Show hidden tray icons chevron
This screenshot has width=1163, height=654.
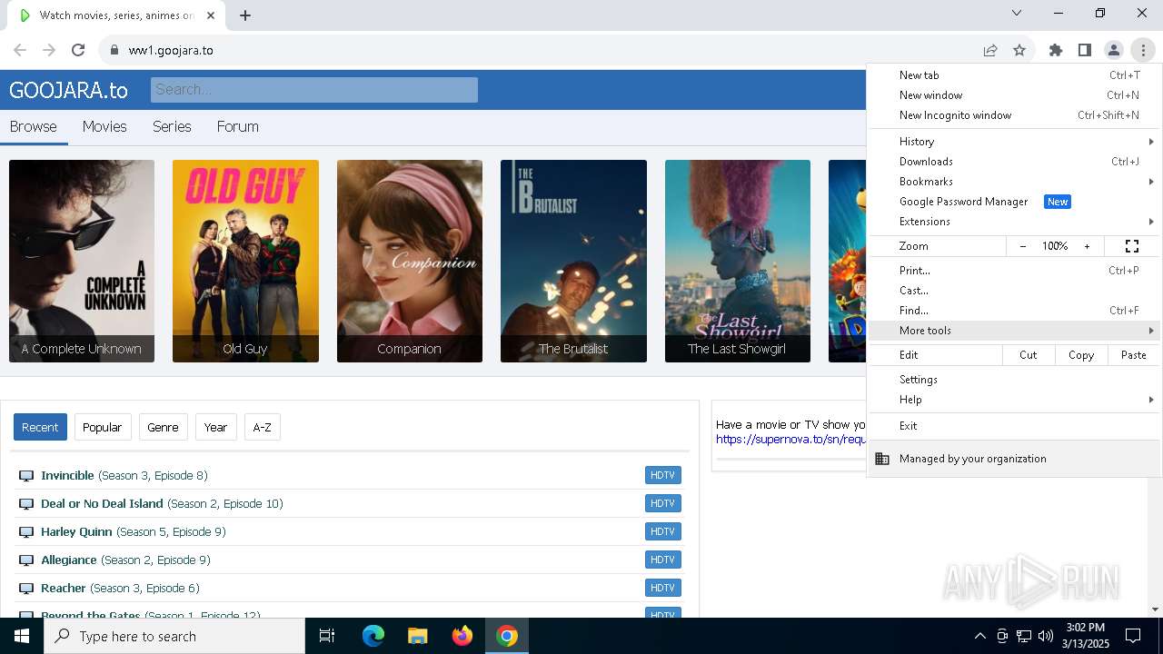979,636
